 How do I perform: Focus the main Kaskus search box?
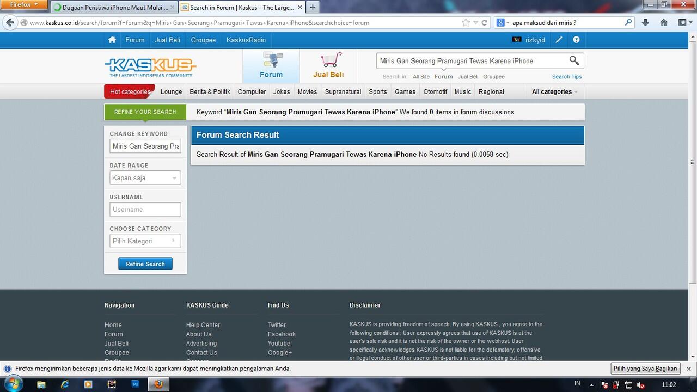tap(472, 61)
